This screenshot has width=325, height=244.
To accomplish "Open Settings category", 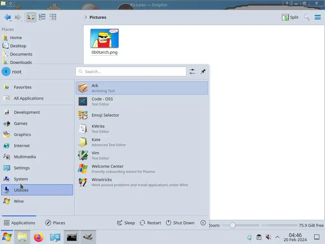I will tap(37, 168).
